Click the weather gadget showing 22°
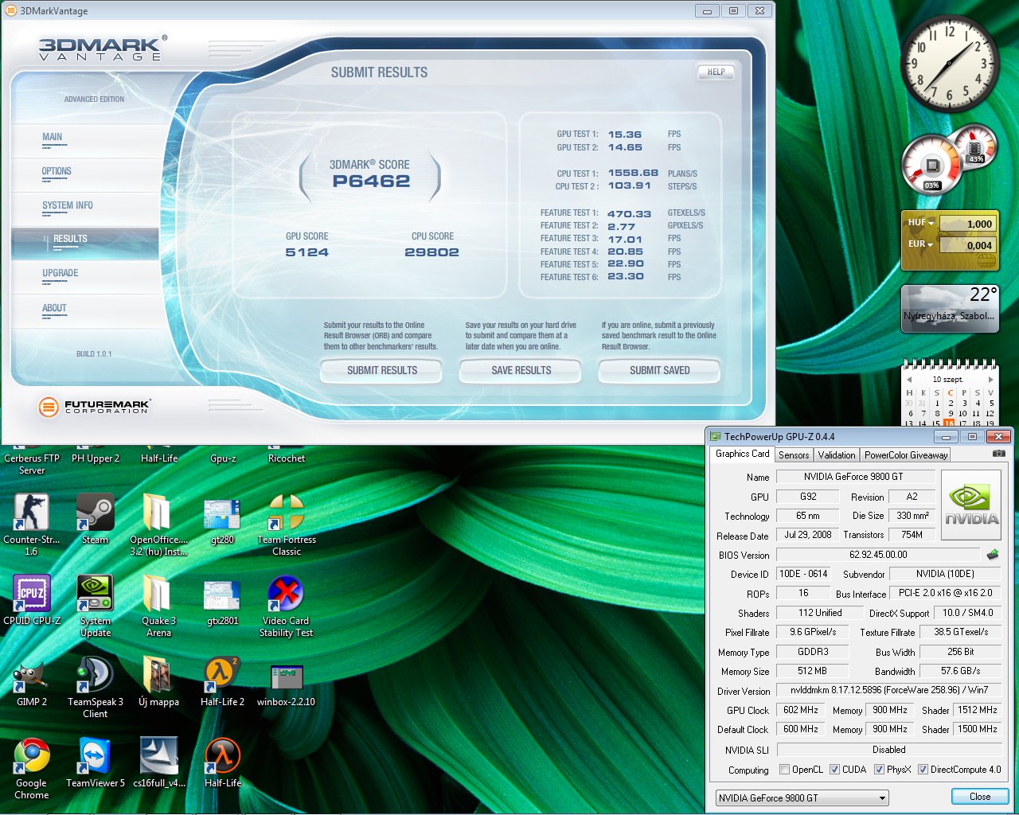Screen dimensions: 1019x815 949,310
